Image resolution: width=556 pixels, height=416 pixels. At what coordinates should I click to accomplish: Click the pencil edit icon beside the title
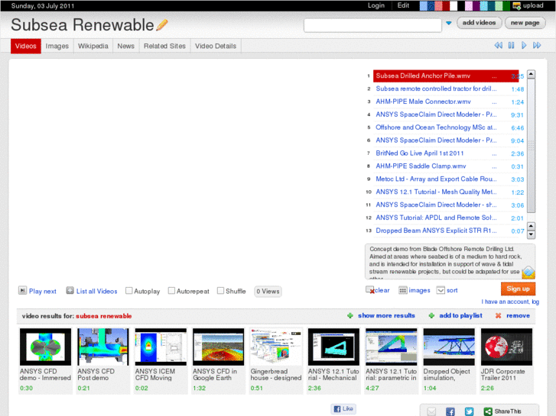coord(162,25)
